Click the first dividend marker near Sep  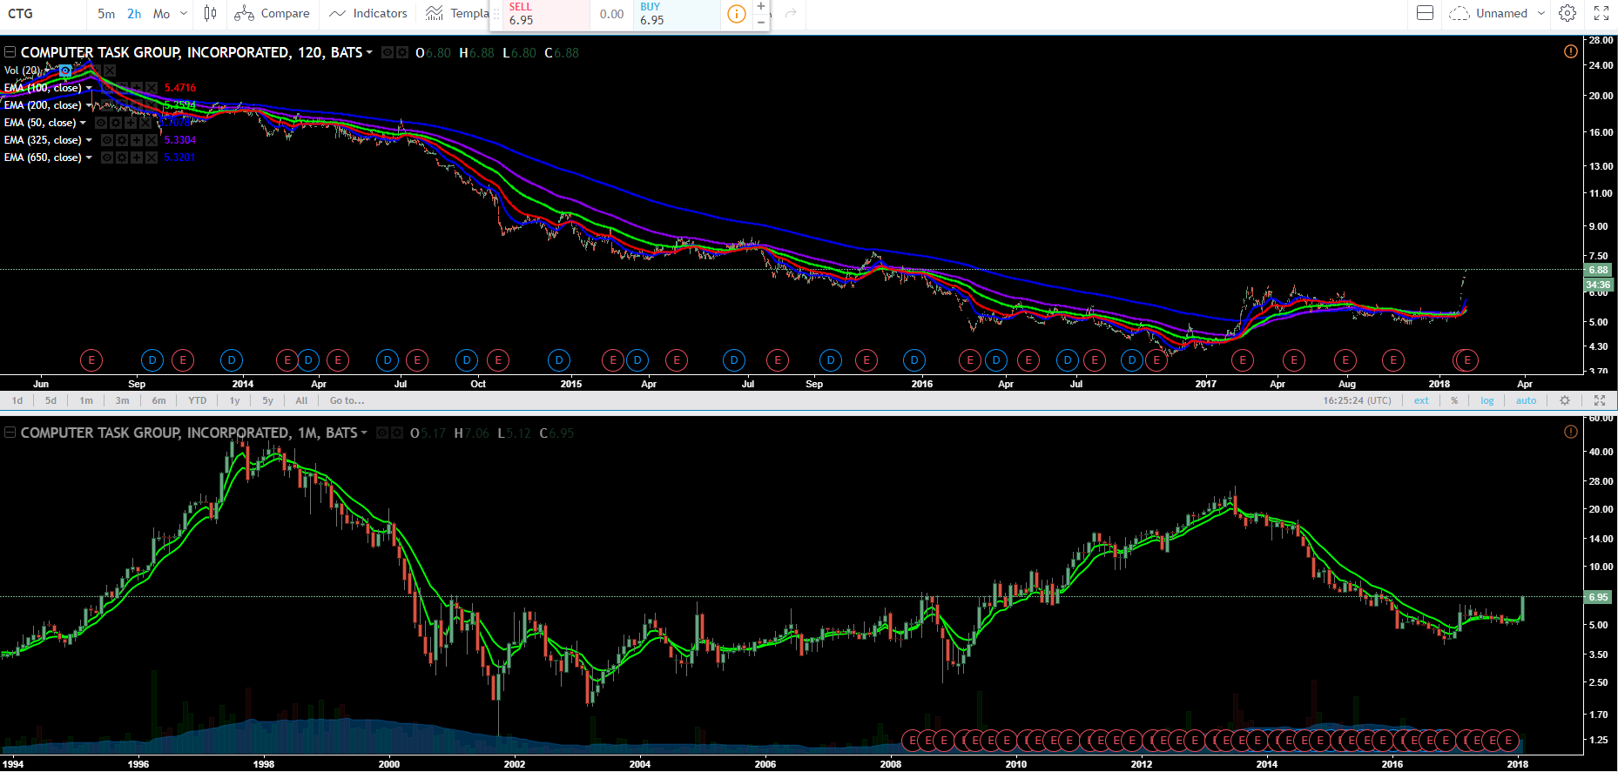tap(152, 359)
